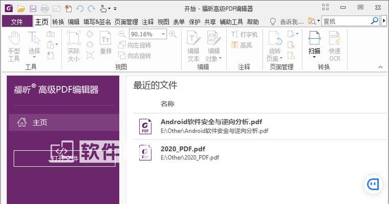Open the 文件 menu
This screenshot has width=389, height=204.
click(x=17, y=22)
